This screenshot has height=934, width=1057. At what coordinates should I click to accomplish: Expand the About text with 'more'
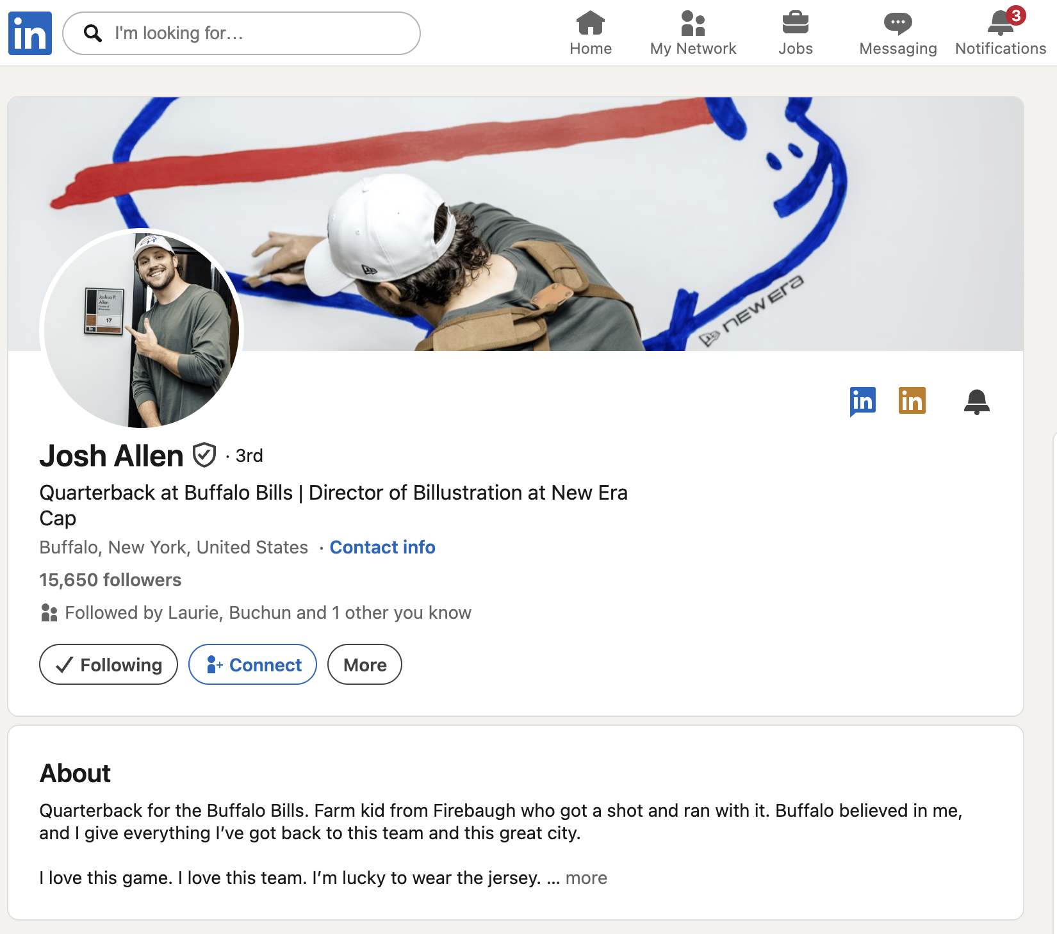(x=586, y=878)
